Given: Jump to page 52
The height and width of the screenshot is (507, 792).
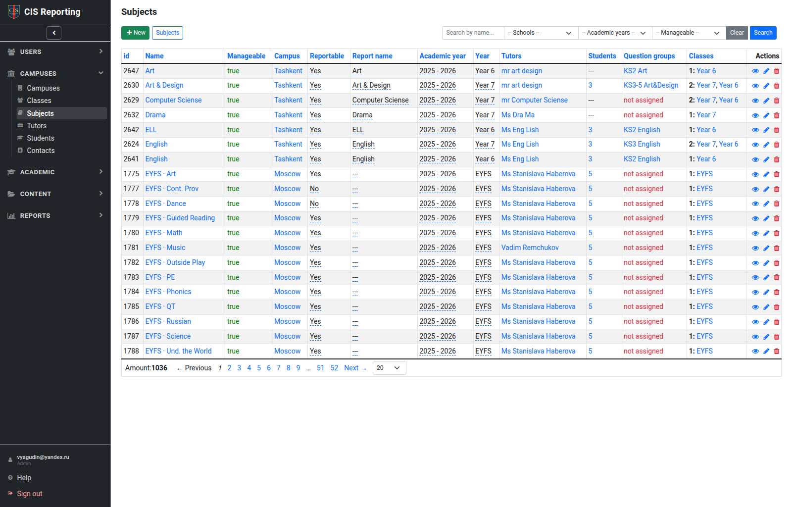Looking at the screenshot, I should pos(334,368).
